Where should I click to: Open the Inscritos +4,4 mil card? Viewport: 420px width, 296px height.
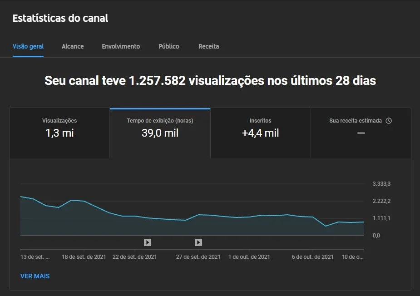(260, 133)
